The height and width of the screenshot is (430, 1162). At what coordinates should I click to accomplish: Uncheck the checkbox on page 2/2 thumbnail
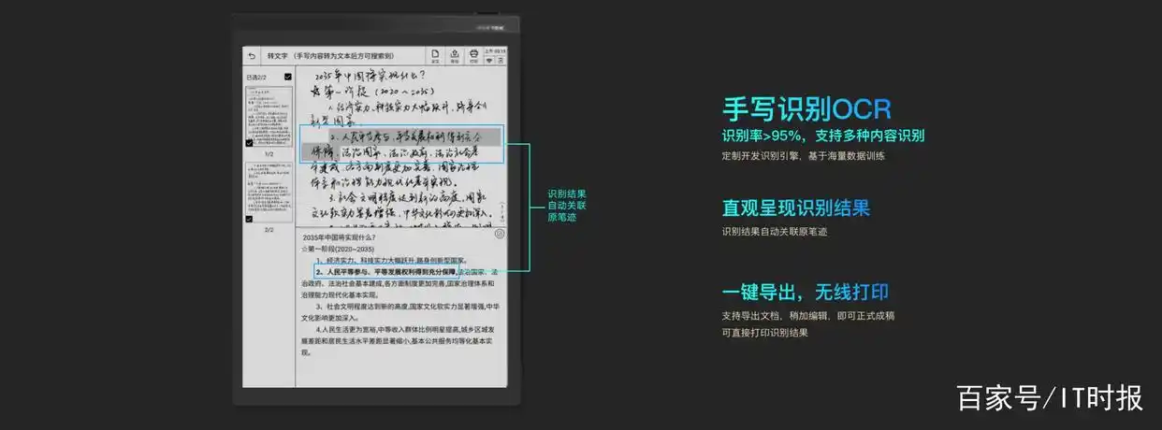(249, 220)
